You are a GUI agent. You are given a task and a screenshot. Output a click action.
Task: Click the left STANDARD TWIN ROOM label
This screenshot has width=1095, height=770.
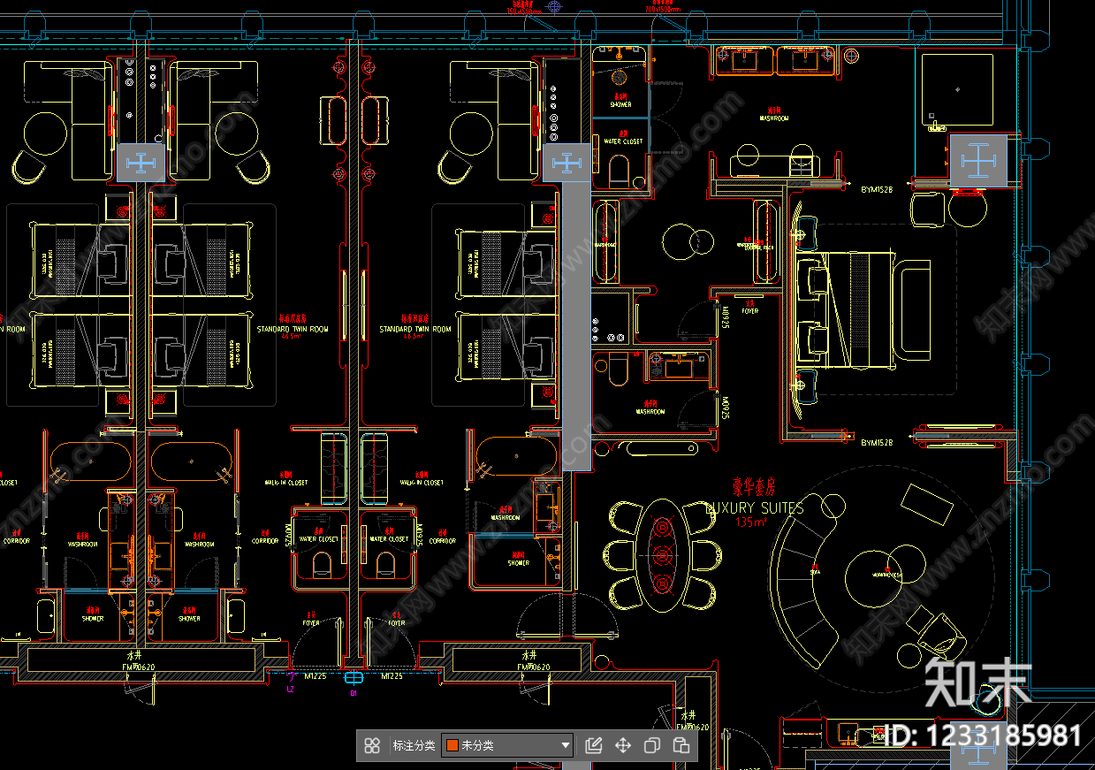pos(292,329)
